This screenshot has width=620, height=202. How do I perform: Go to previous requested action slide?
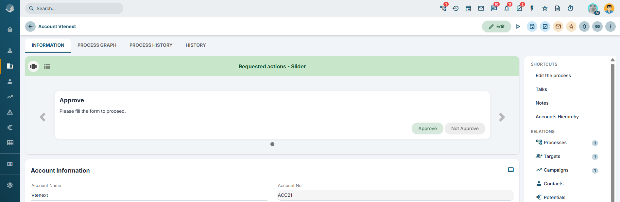(x=43, y=117)
